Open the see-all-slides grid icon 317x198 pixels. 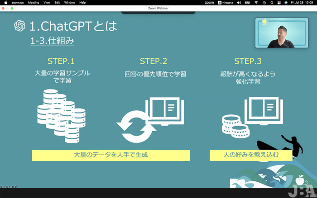7,187
